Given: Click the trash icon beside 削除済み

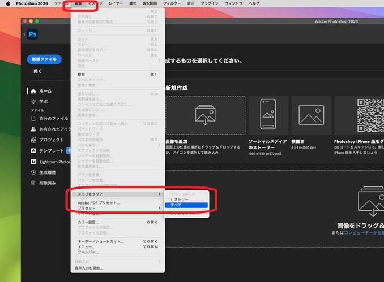Looking at the screenshot, I should (x=33, y=183).
